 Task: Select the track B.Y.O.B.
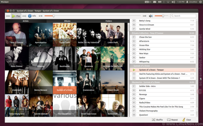pos(163,90)
